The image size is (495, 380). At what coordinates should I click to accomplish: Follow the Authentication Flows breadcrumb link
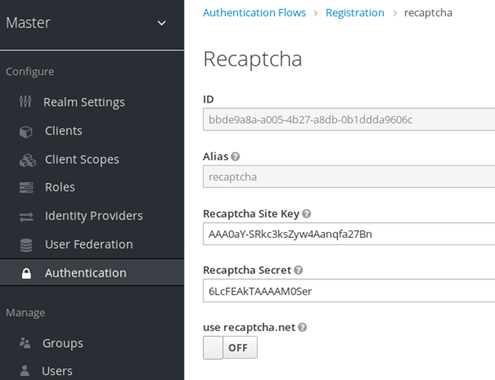[x=255, y=12]
